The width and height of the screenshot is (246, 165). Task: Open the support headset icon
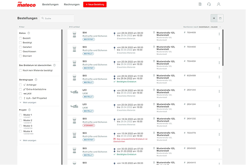[209, 4]
